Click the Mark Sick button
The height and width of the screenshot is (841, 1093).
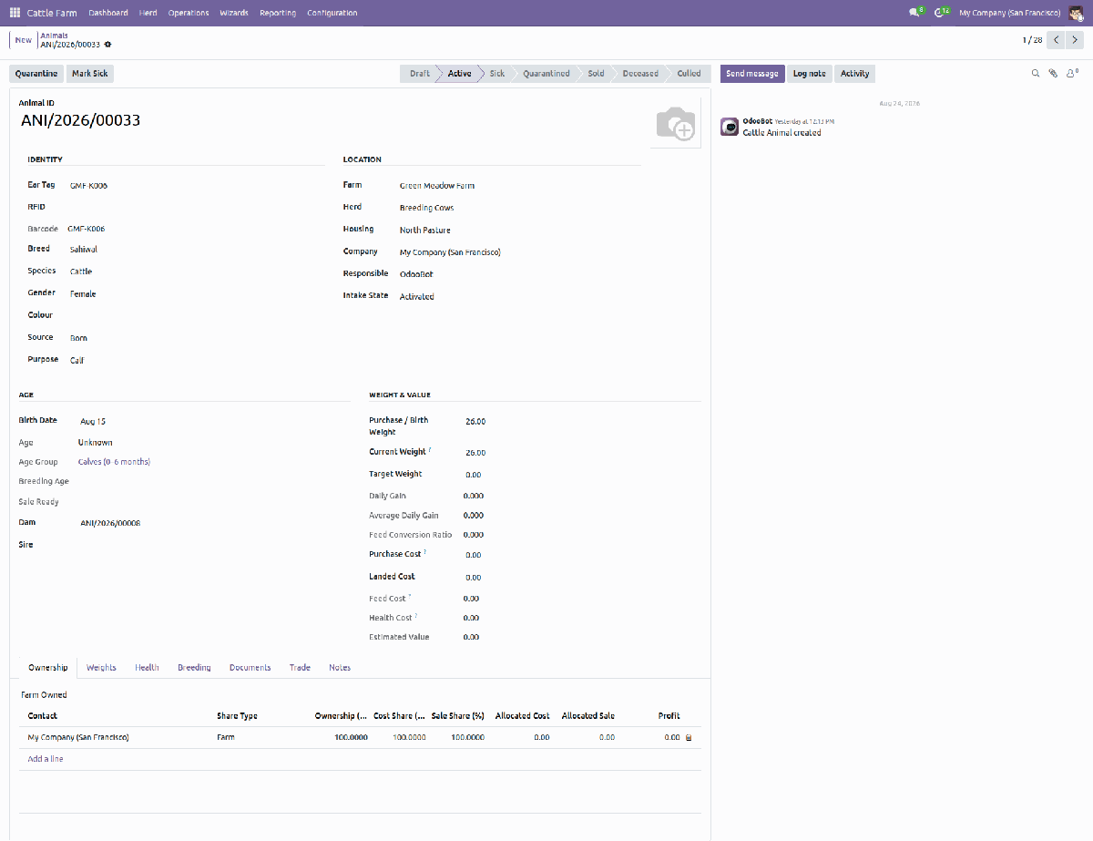point(90,74)
